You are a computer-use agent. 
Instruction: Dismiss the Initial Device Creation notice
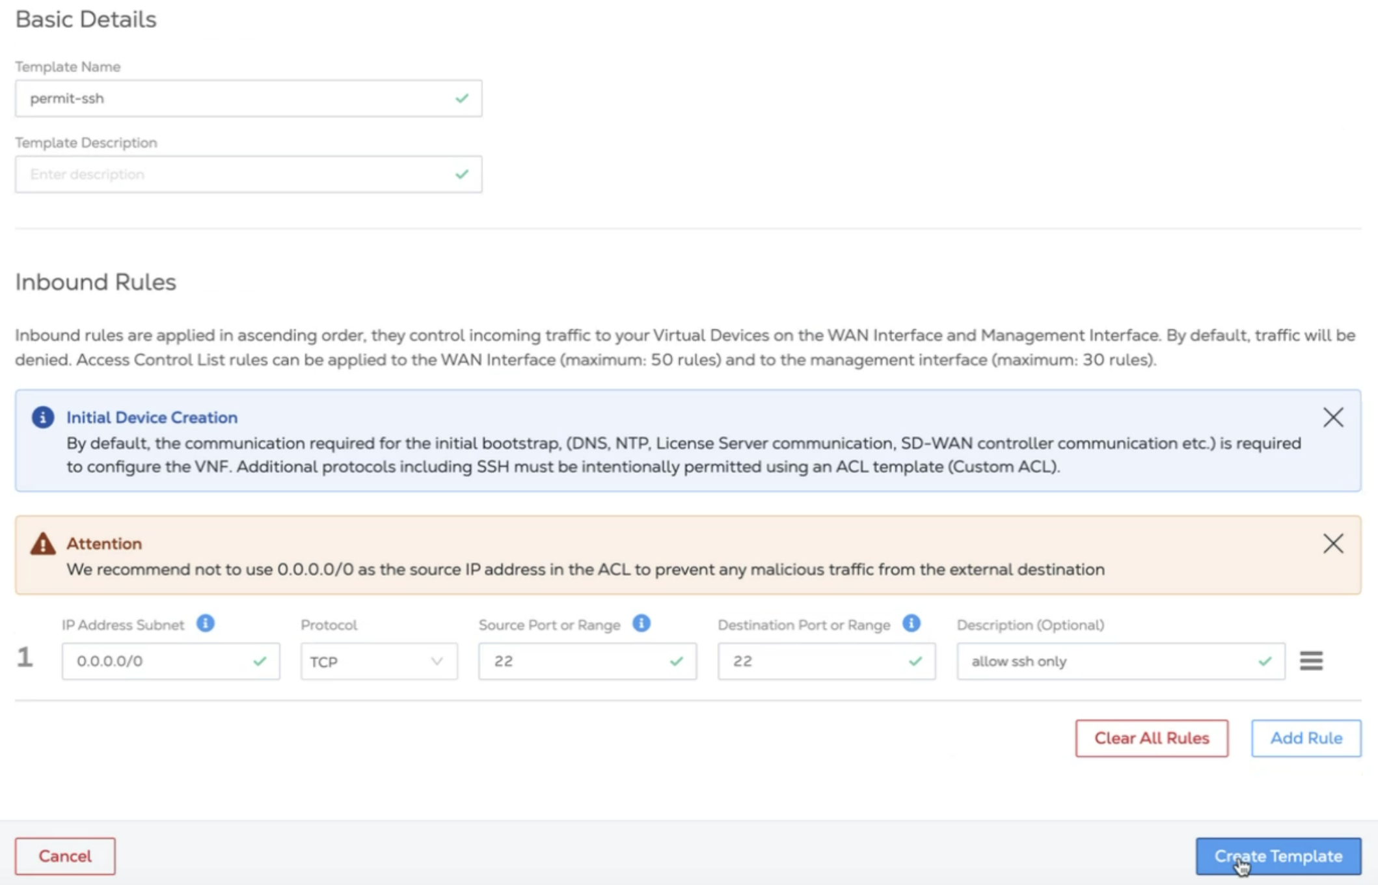[x=1332, y=418]
